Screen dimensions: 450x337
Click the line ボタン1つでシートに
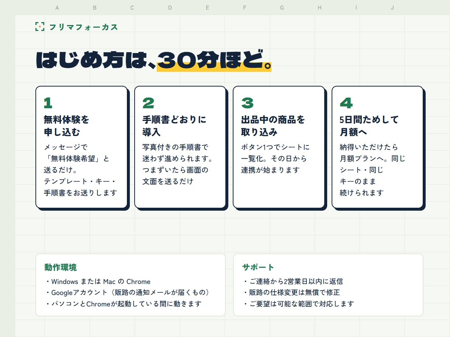[x=276, y=147]
